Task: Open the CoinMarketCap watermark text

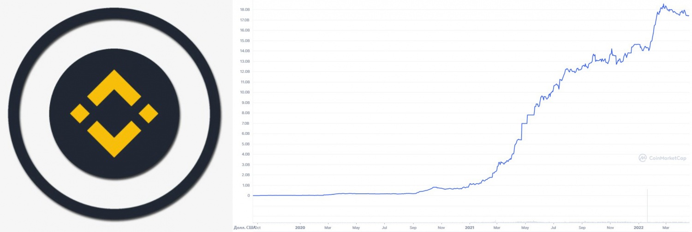Action: coord(668,158)
